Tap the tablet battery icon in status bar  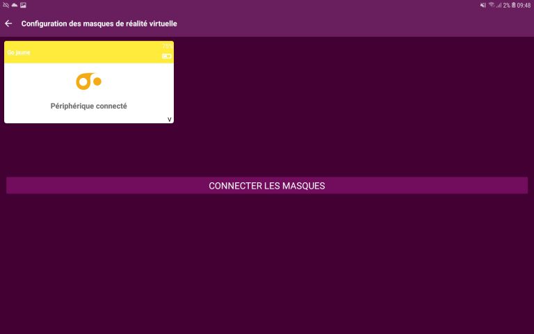point(514,5)
